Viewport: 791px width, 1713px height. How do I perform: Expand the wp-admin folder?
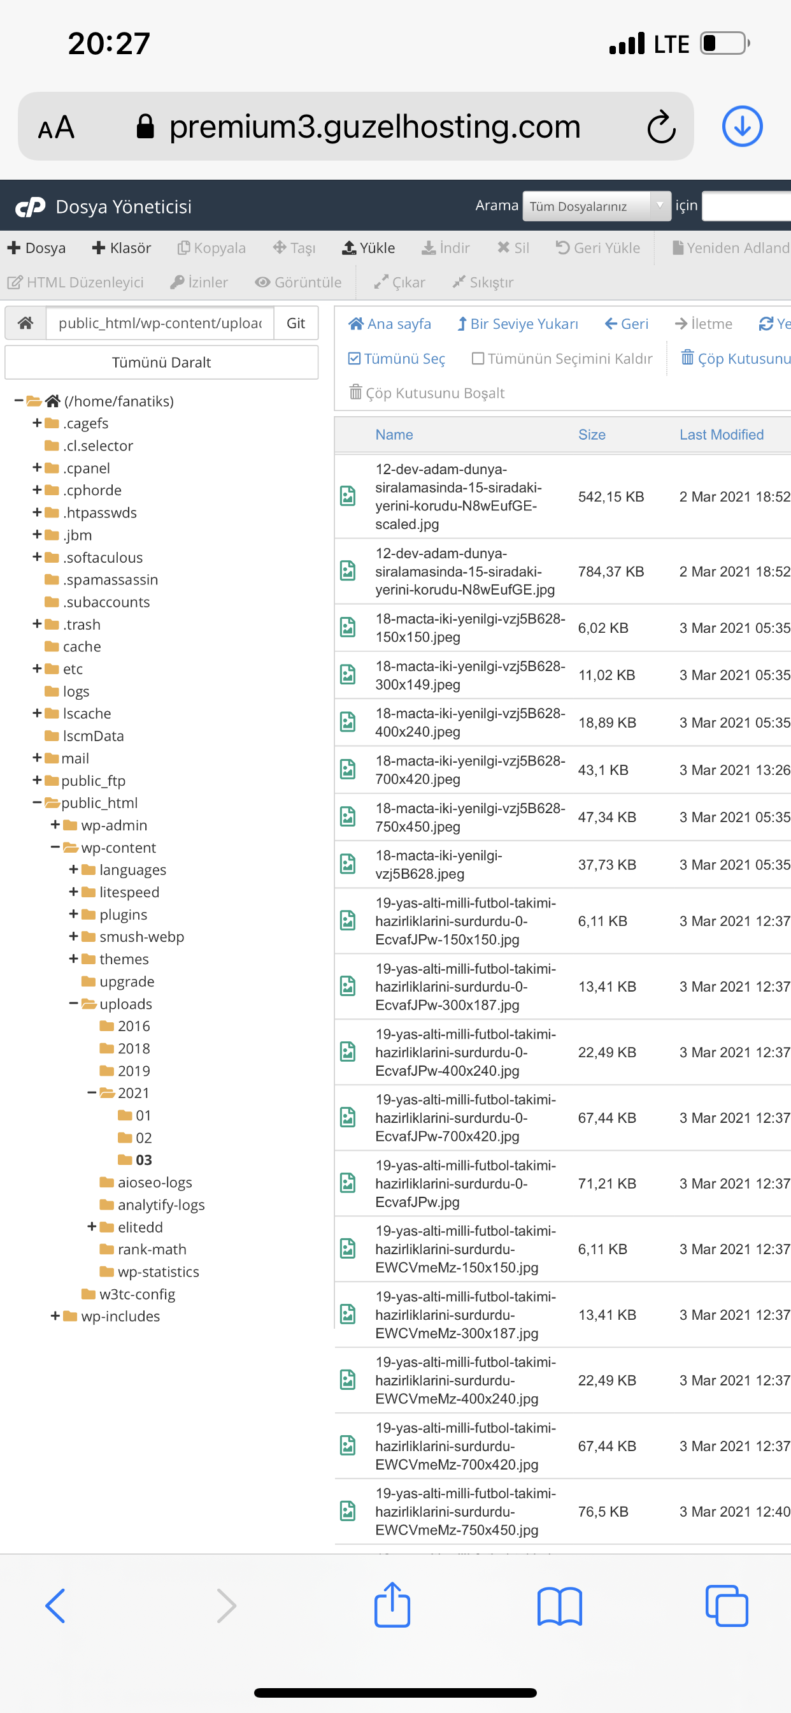click(x=55, y=825)
